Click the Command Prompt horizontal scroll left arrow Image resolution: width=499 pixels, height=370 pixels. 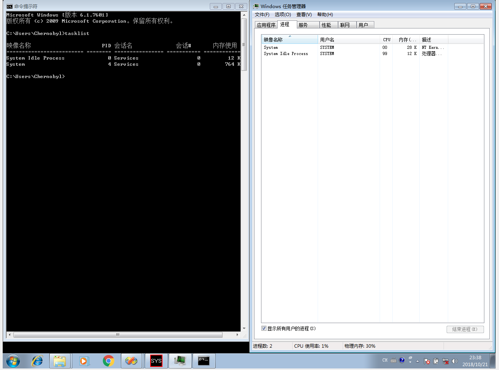[x=10, y=335]
